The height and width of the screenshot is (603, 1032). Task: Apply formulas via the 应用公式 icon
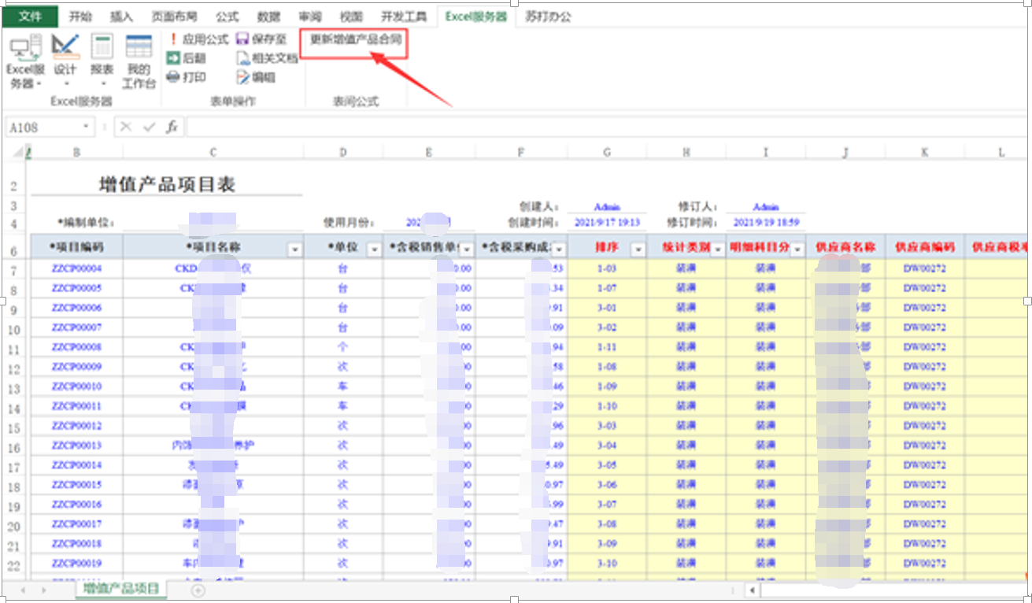200,38
